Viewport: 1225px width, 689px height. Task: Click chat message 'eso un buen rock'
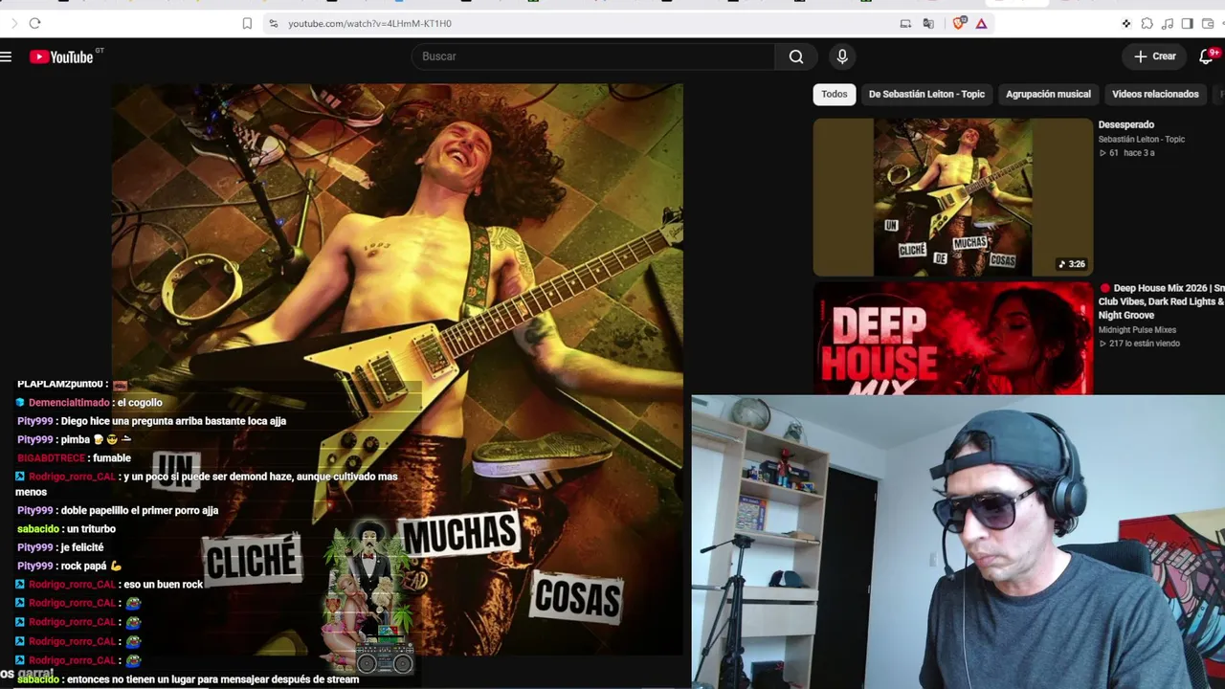(164, 585)
